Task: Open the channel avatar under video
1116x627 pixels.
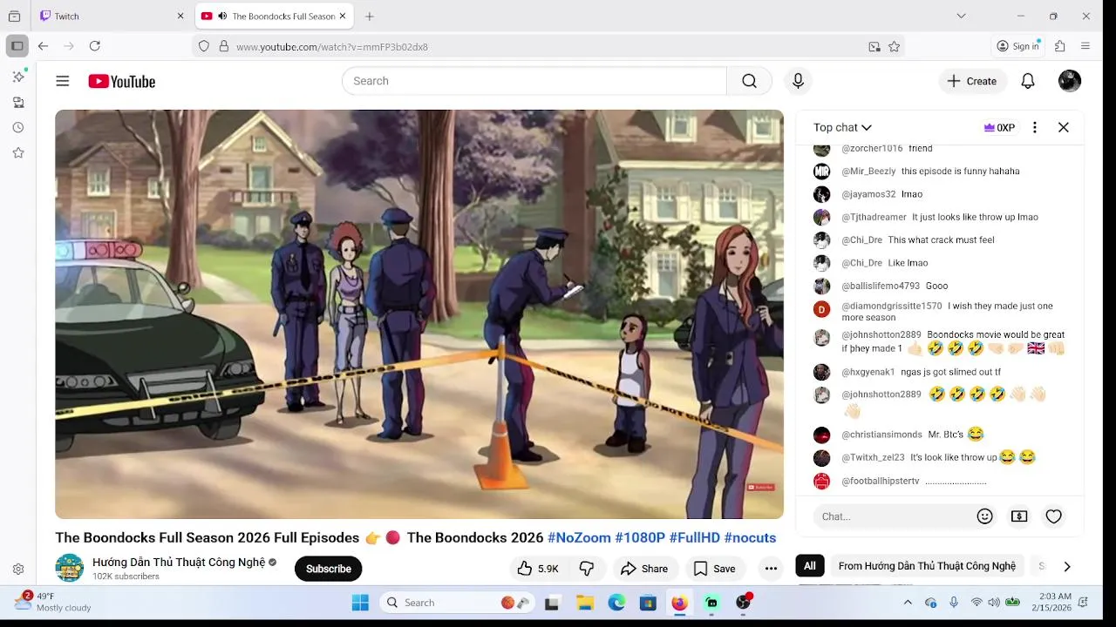Action: tap(70, 568)
